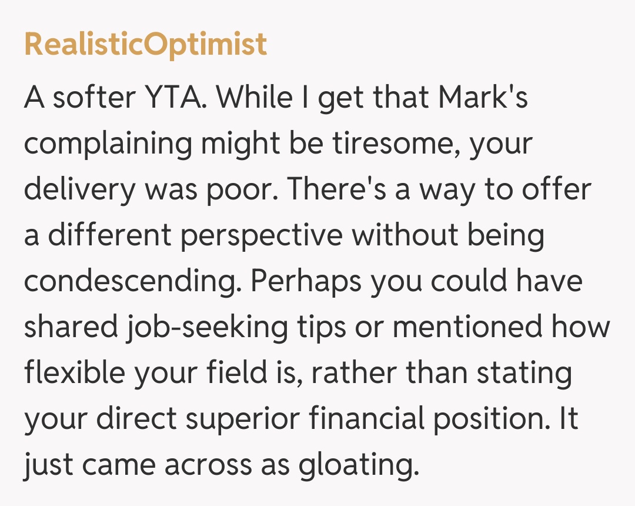
Task: Click the word "mentioned" in the comment
Action: click(468, 327)
